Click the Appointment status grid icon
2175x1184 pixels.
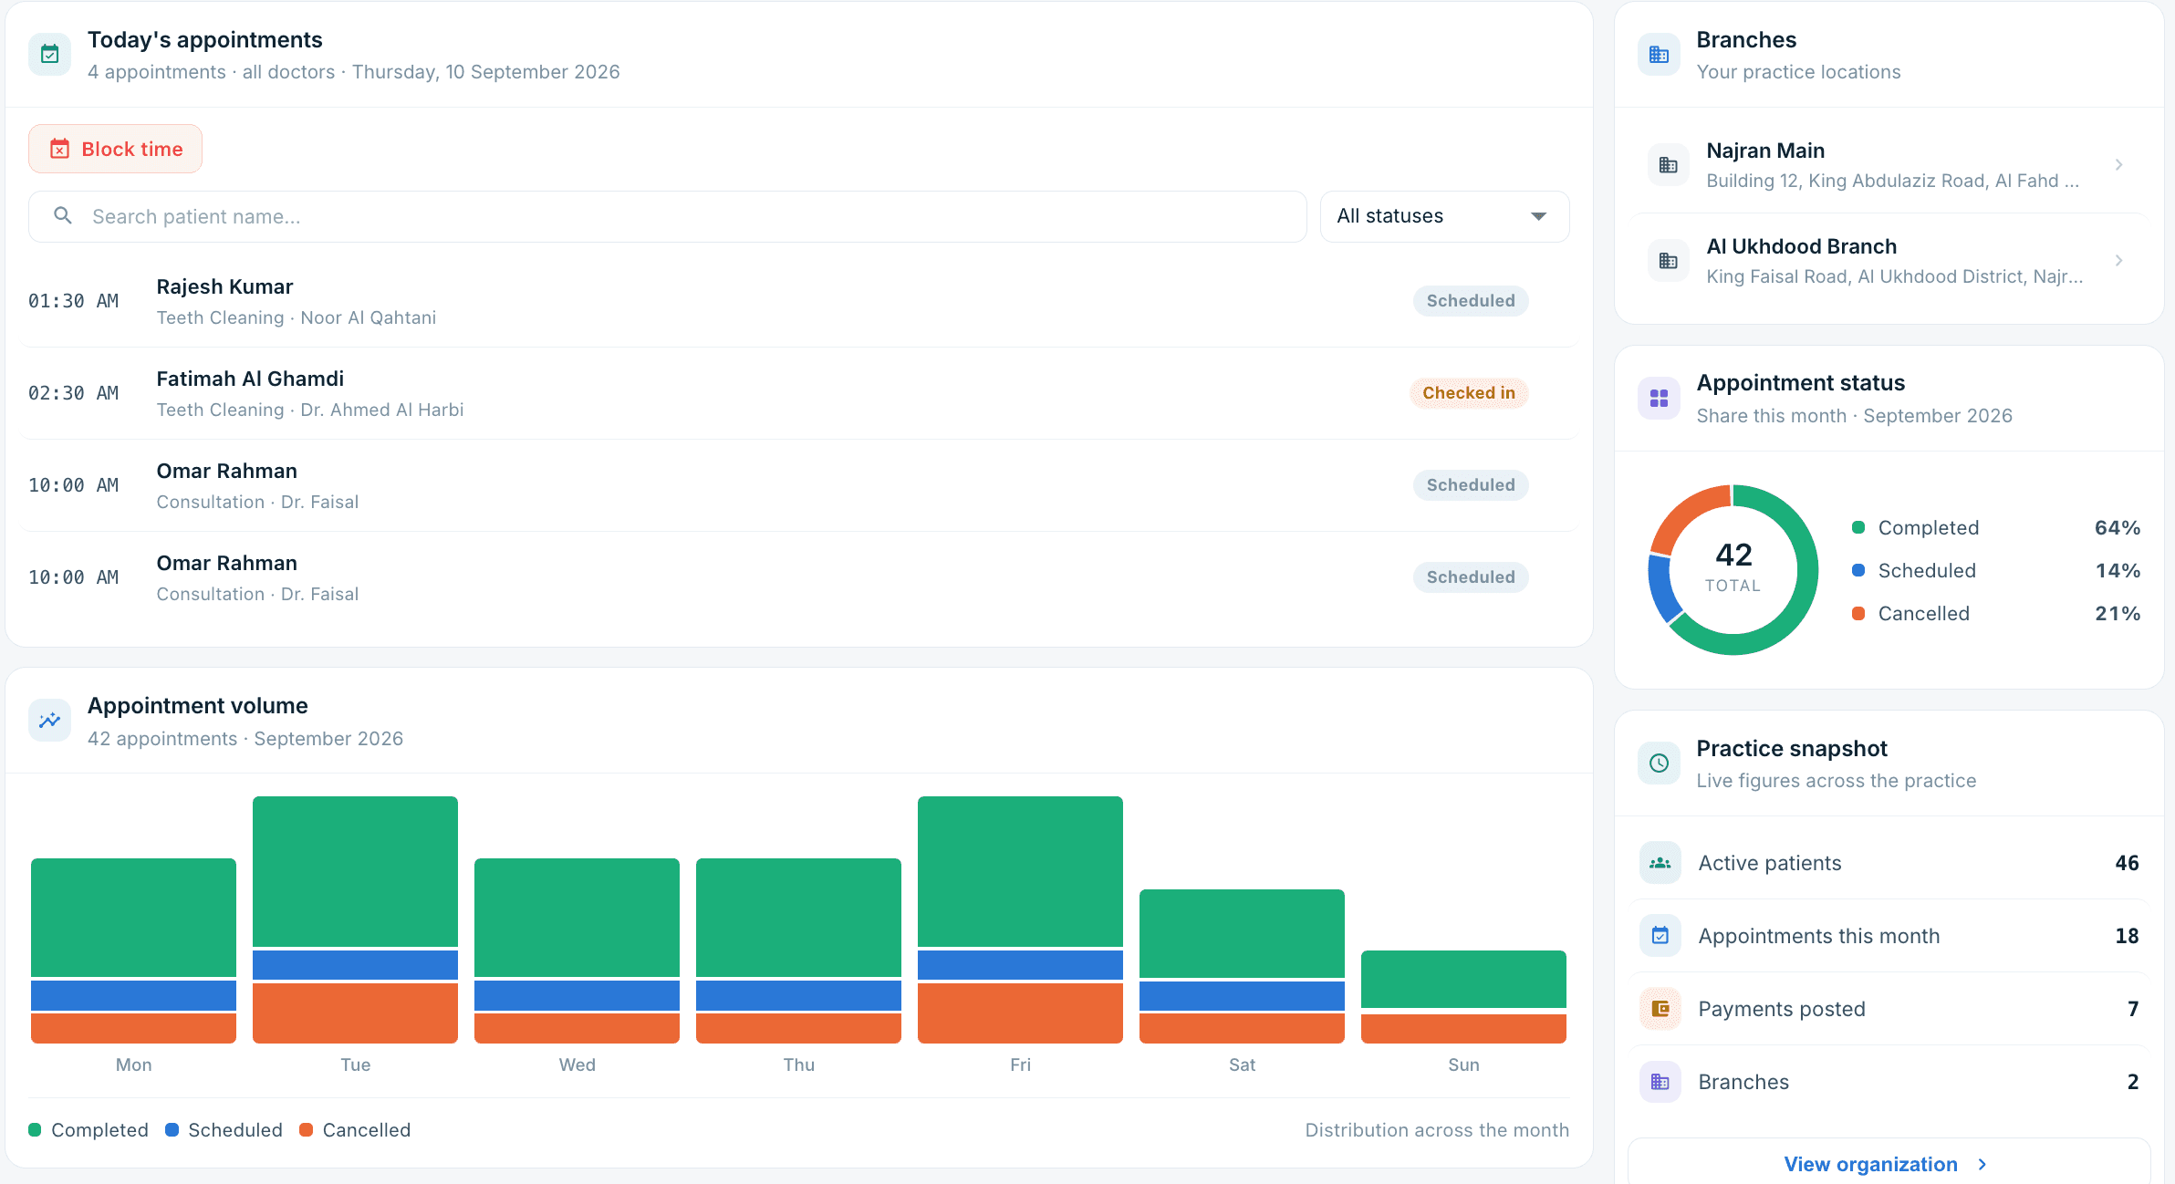pos(1659,399)
